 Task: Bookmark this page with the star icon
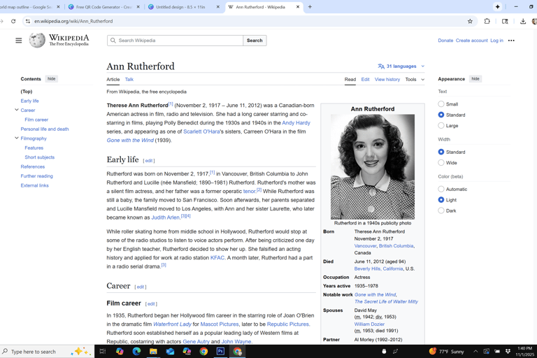point(470,21)
